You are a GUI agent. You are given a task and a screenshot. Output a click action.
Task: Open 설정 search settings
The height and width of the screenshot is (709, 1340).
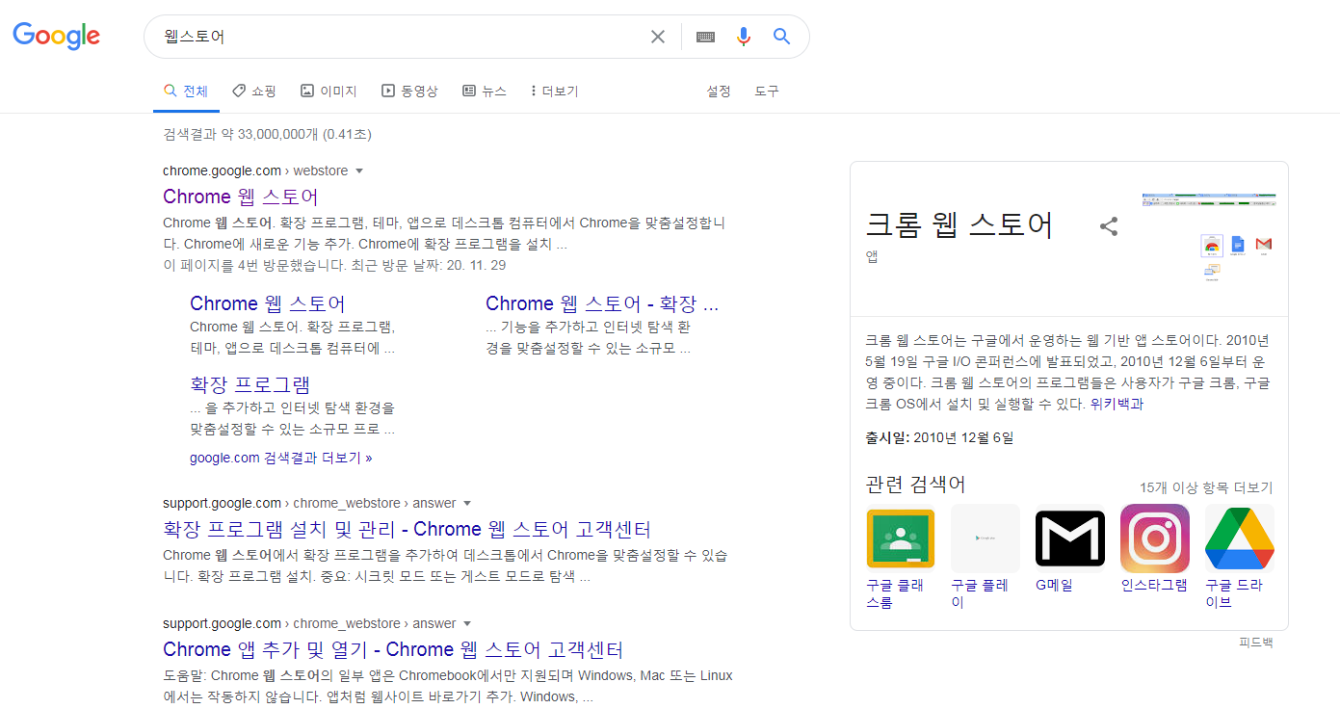tap(719, 92)
